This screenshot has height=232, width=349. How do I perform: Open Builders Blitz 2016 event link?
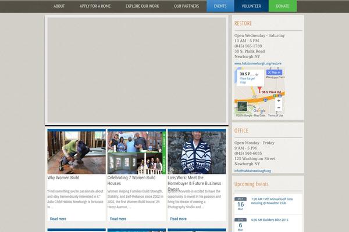click(x=269, y=220)
